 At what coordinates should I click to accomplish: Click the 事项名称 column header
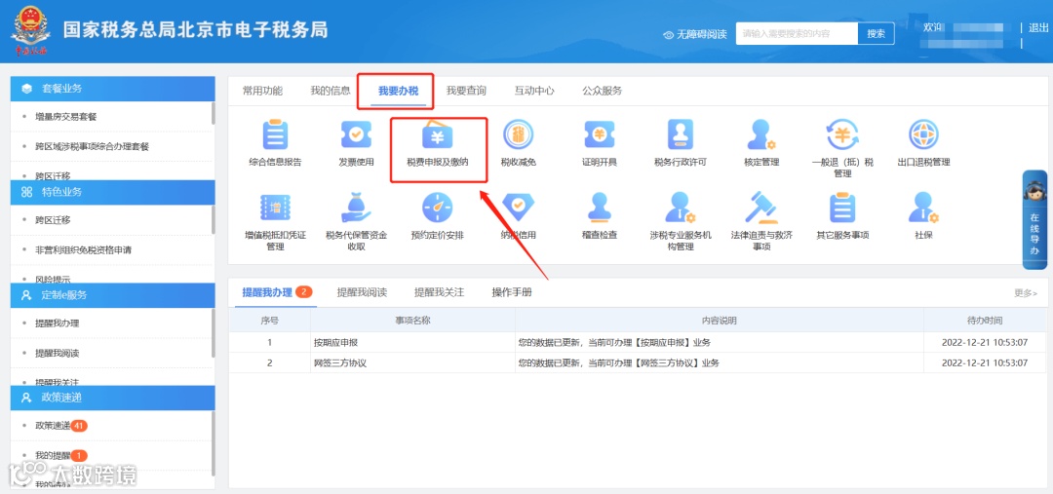[412, 321]
